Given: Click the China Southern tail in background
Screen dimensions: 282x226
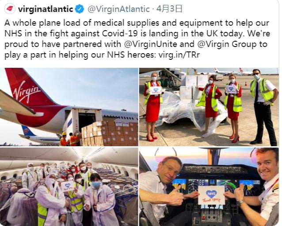Looking at the screenshot, I should [26, 132].
